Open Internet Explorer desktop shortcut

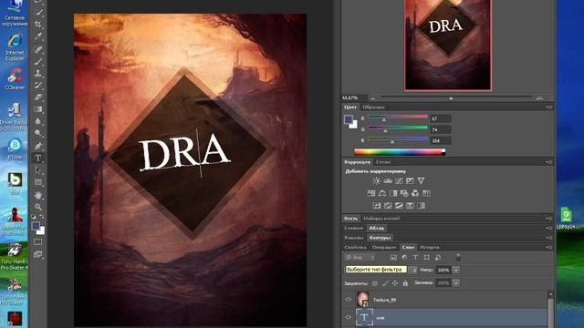tap(15, 47)
